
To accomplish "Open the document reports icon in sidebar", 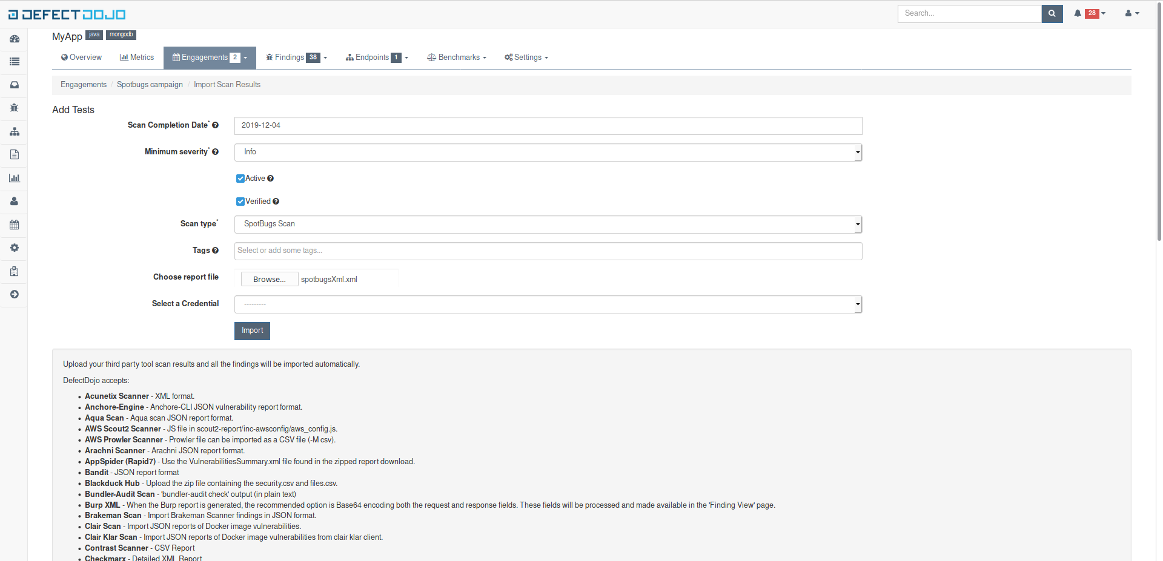I will click(x=15, y=155).
